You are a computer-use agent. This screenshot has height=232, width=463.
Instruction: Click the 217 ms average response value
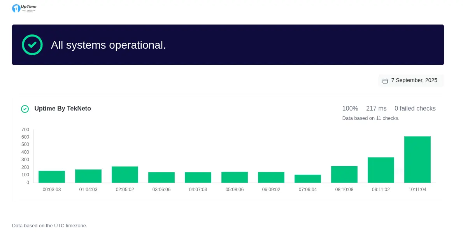376,109
